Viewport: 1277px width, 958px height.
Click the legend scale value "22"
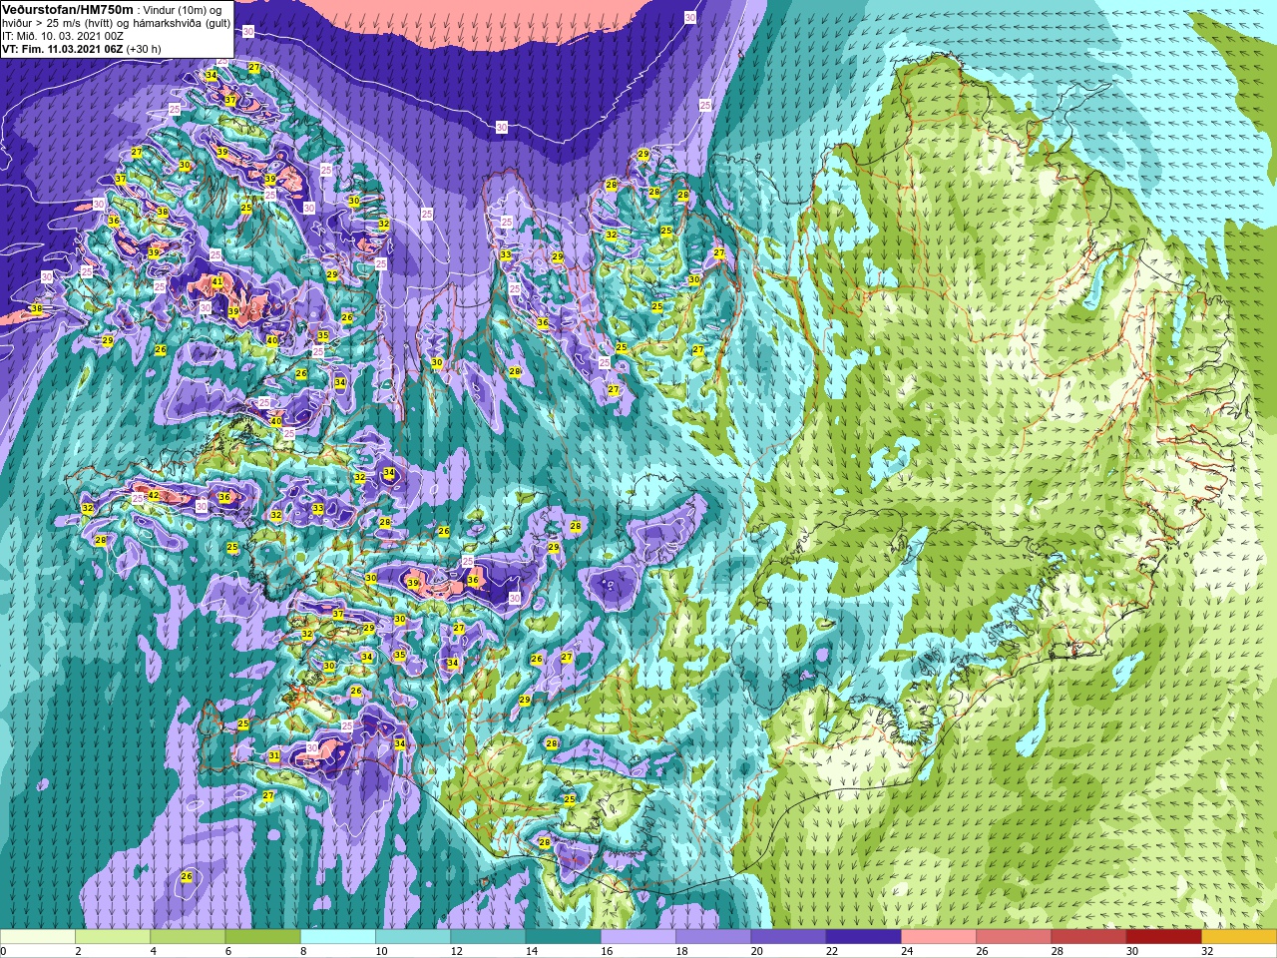tap(832, 951)
